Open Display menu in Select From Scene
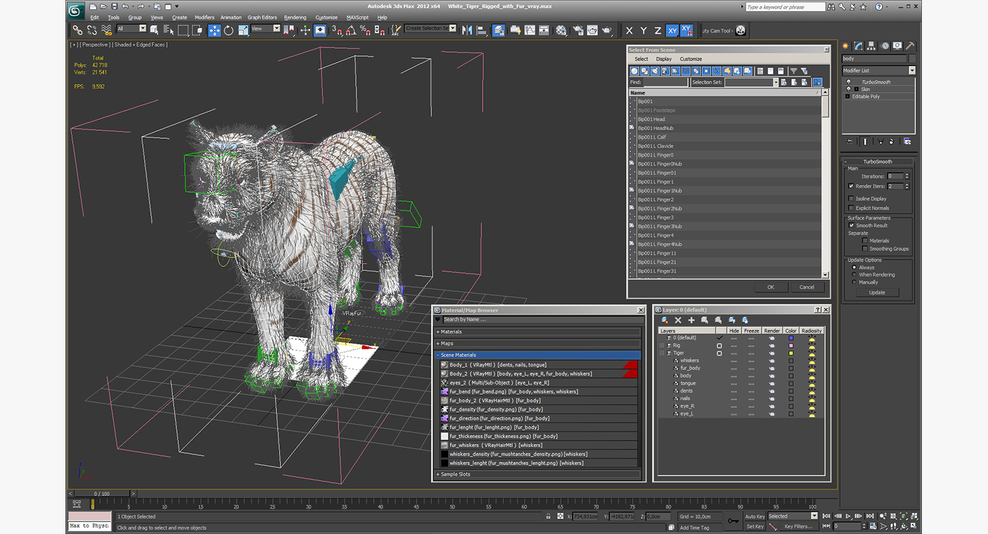988x534 pixels. click(664, 59)
